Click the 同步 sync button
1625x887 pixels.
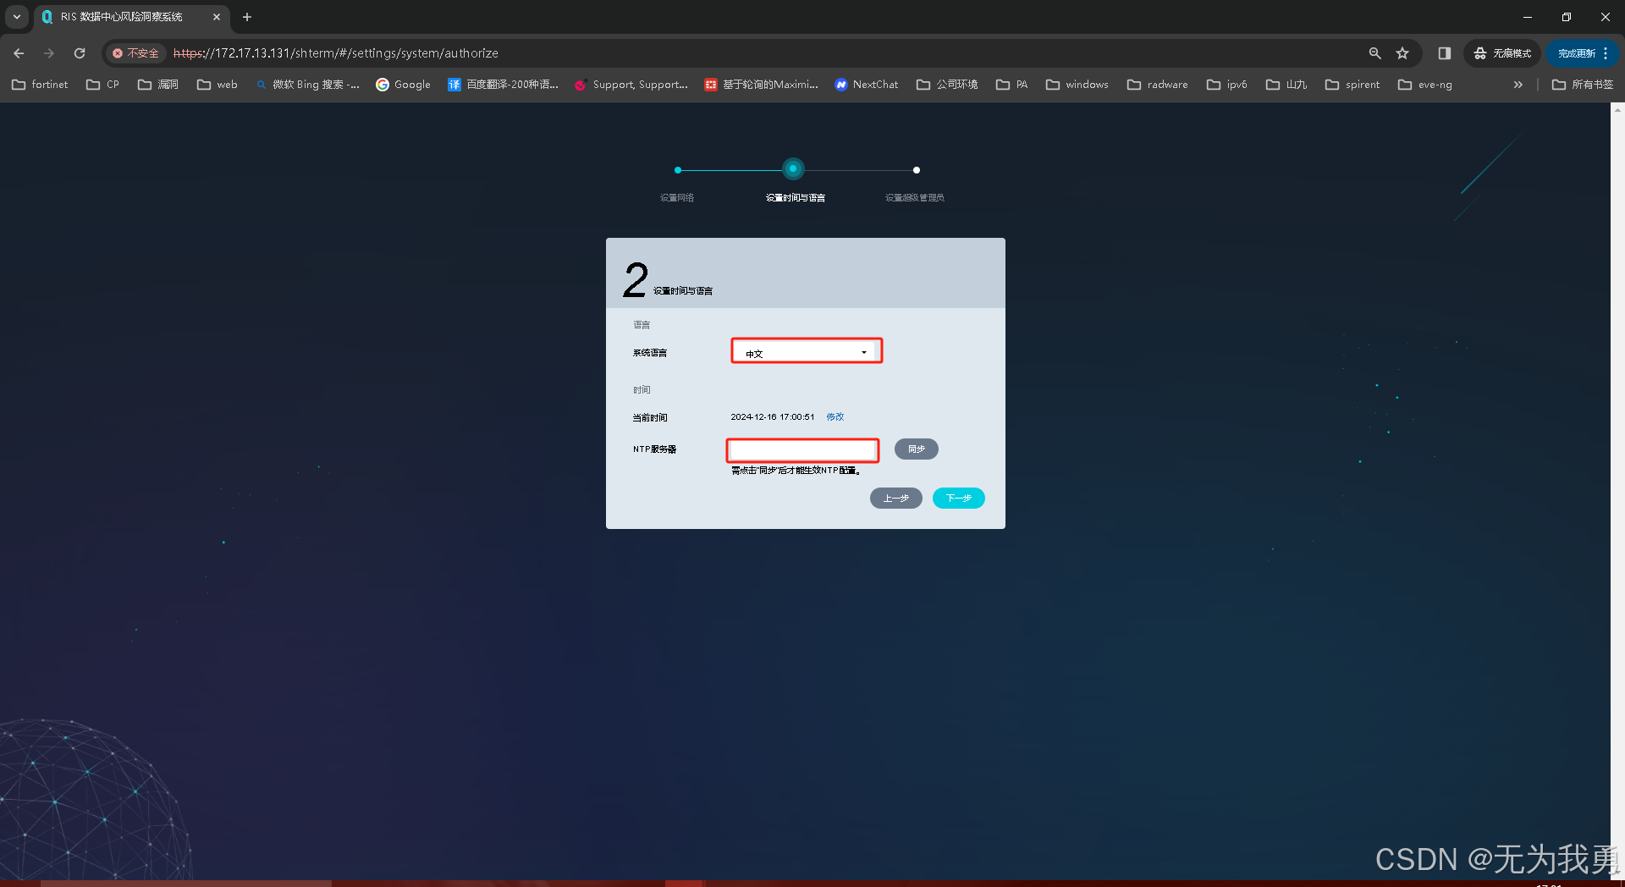[916, 449]
